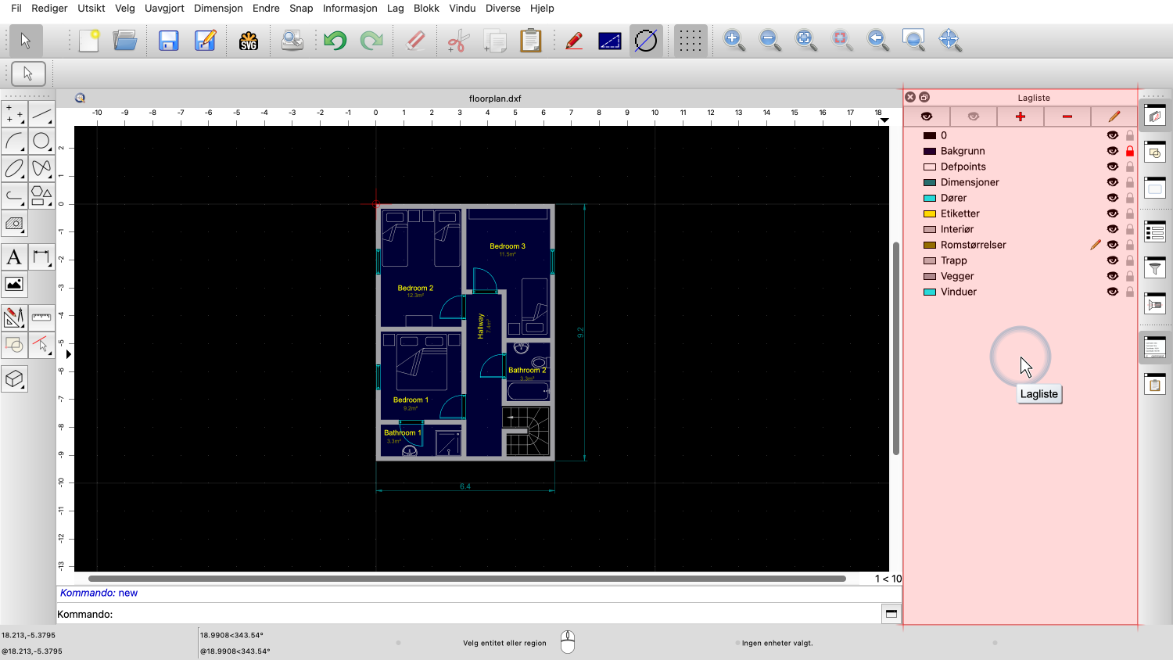Open the Hatch tool in toolbox

point(14,224)
